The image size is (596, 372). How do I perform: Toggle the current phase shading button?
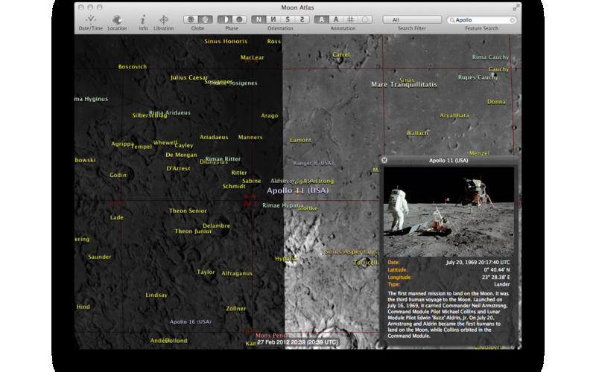coord(225,19)
